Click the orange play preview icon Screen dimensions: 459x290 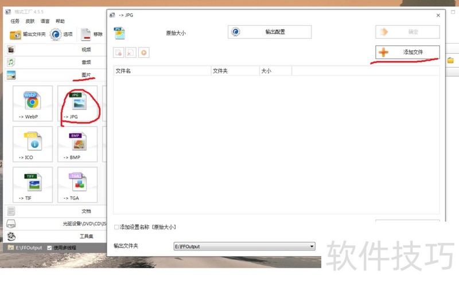pos(144,53)
